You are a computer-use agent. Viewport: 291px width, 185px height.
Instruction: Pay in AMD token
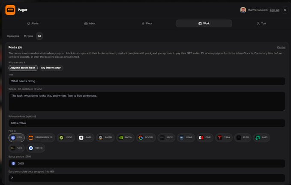(261, 137)
